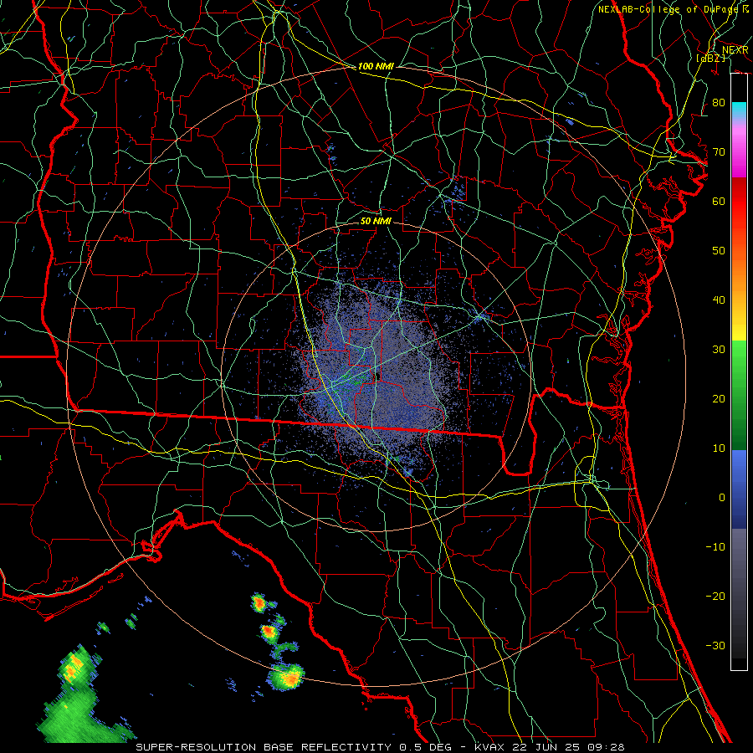The width and height of the screenshot is (753, 753).
Task: Click the [dBZ] unit label
Action: coord(710,58)
